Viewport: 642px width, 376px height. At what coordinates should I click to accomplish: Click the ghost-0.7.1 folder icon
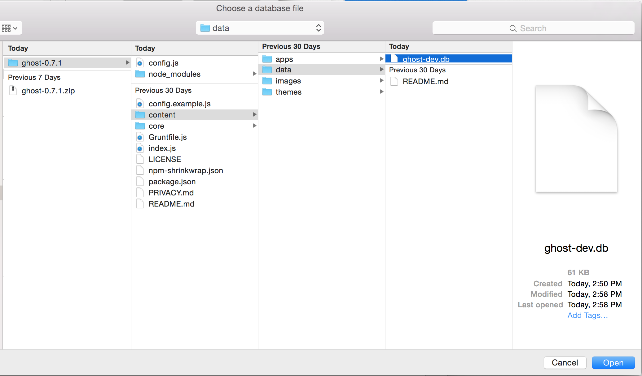click(13, 62)
